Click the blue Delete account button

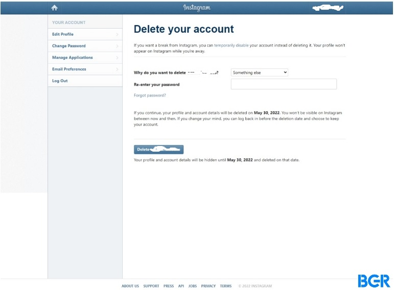tap(158, 150)
